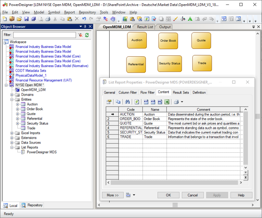
Task: Switch to the Column Filter tab
Action: tap(127, 92)
